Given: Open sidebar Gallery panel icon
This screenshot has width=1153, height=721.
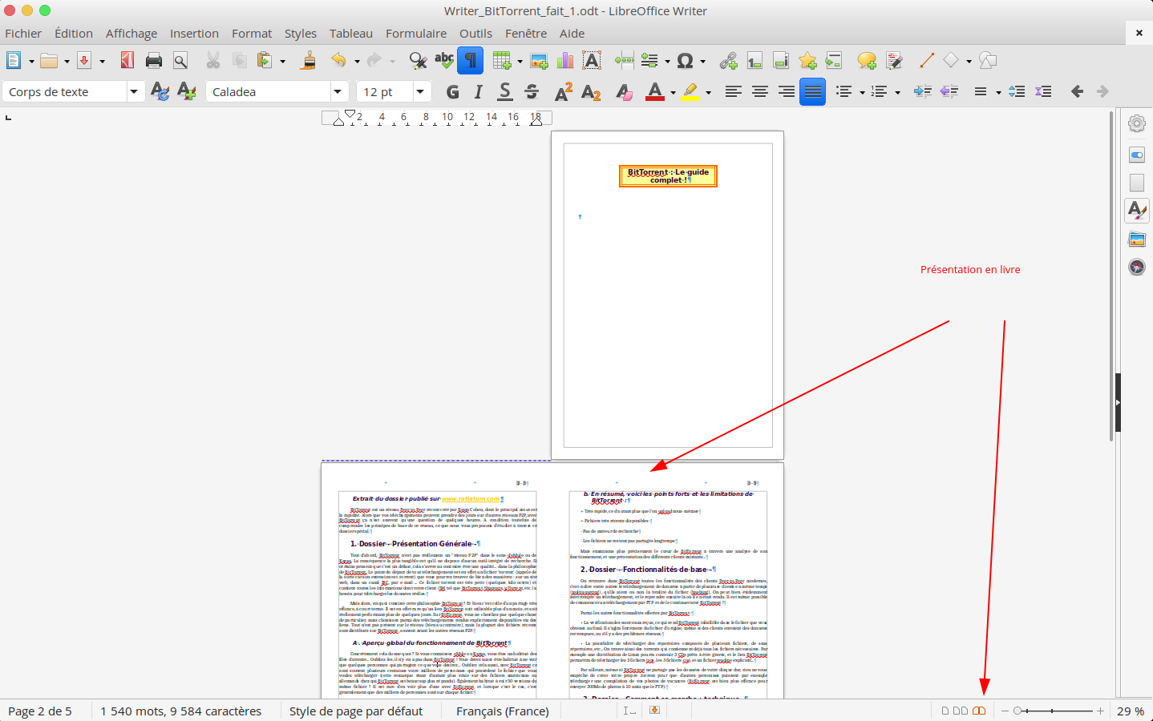Looking at the screenshot, I should [1136, 239].
